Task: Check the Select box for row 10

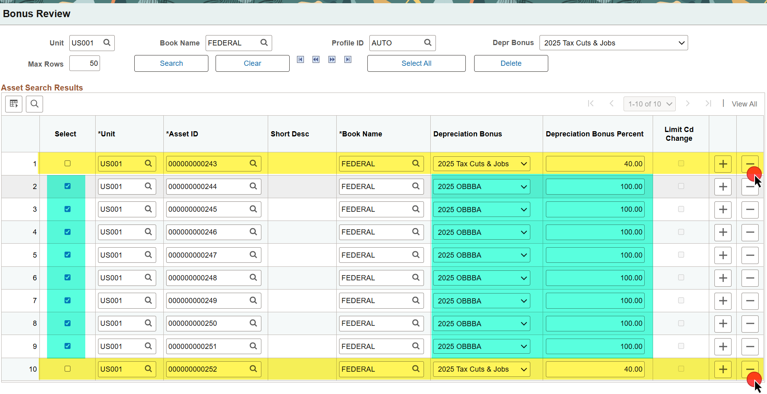Action: tap(67, 369)
